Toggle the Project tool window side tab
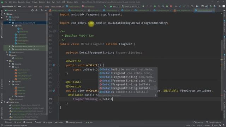Image resolution: width=226 pixels, height=127 pixels. click(x=1, y=14)
